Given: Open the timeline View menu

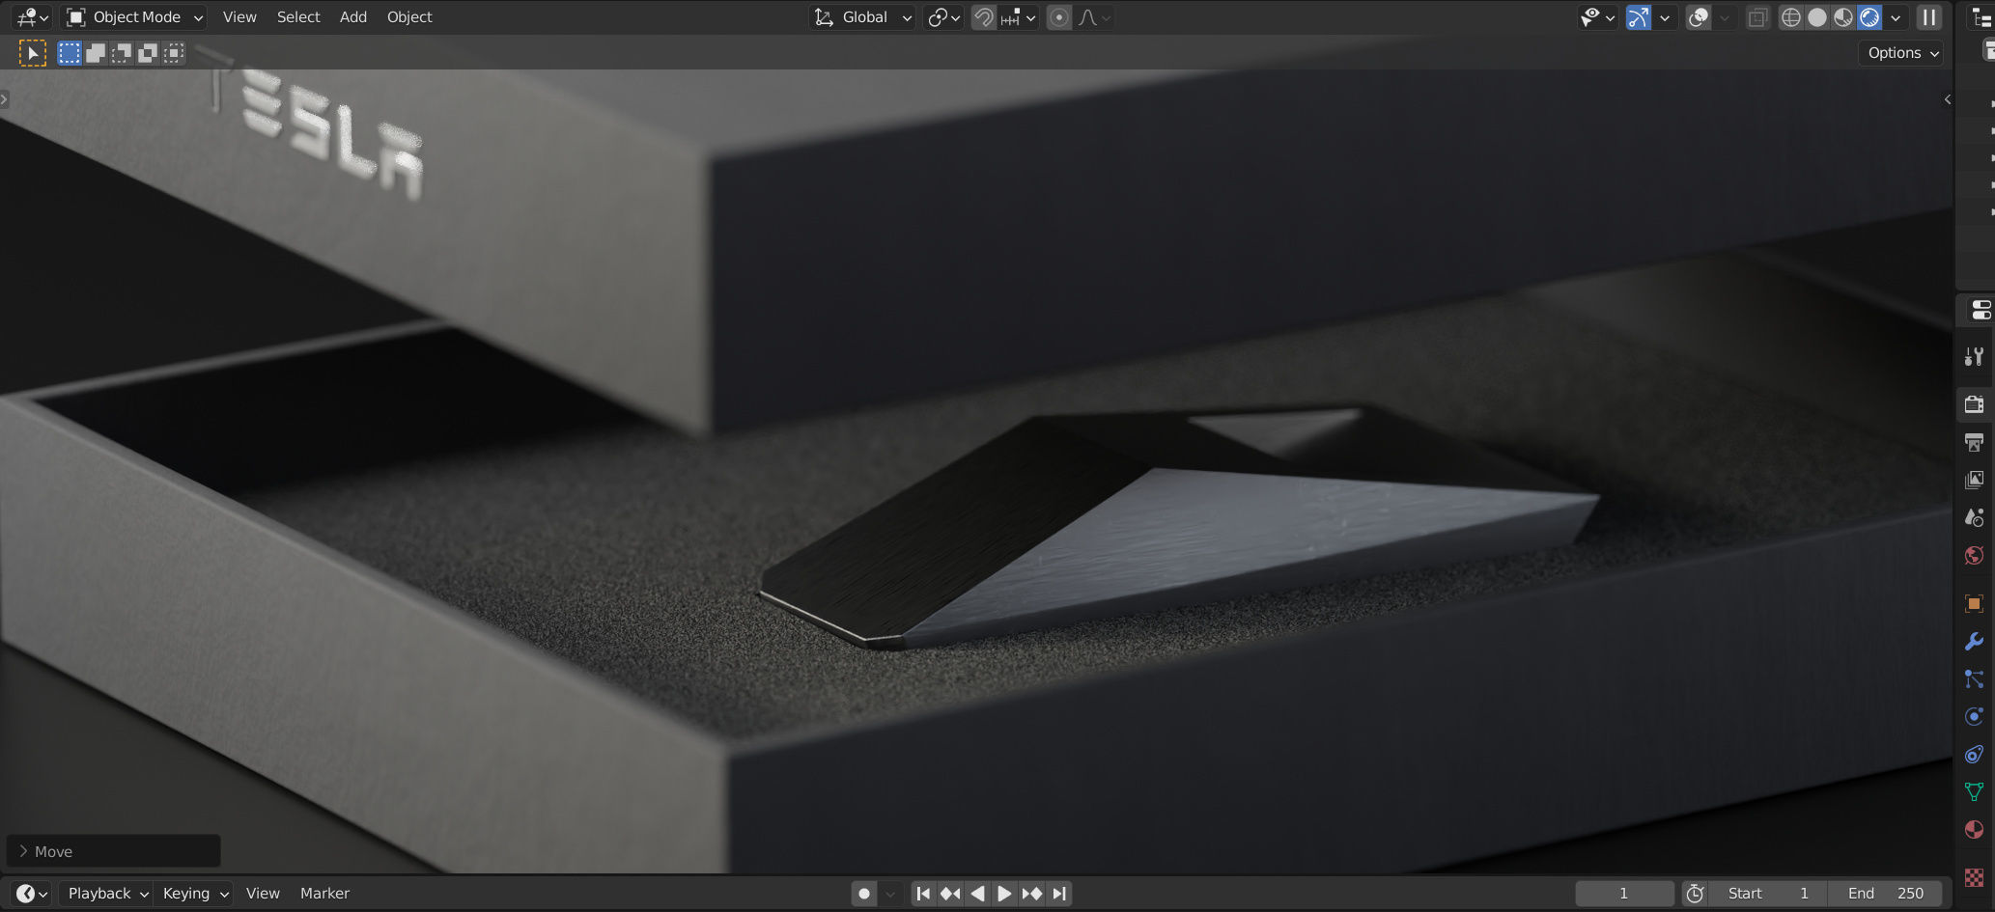Looking at the screenshot, I should [263, 894].
